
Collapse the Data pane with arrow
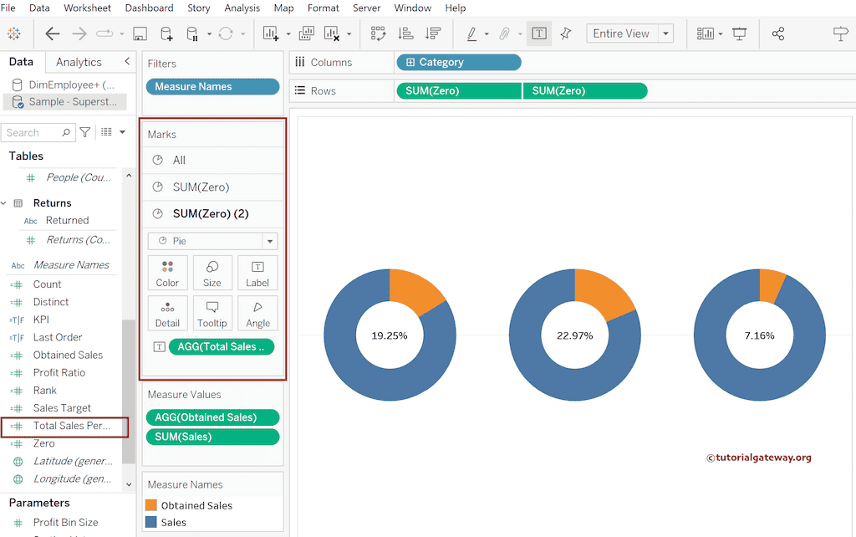[x=127, y=62]
